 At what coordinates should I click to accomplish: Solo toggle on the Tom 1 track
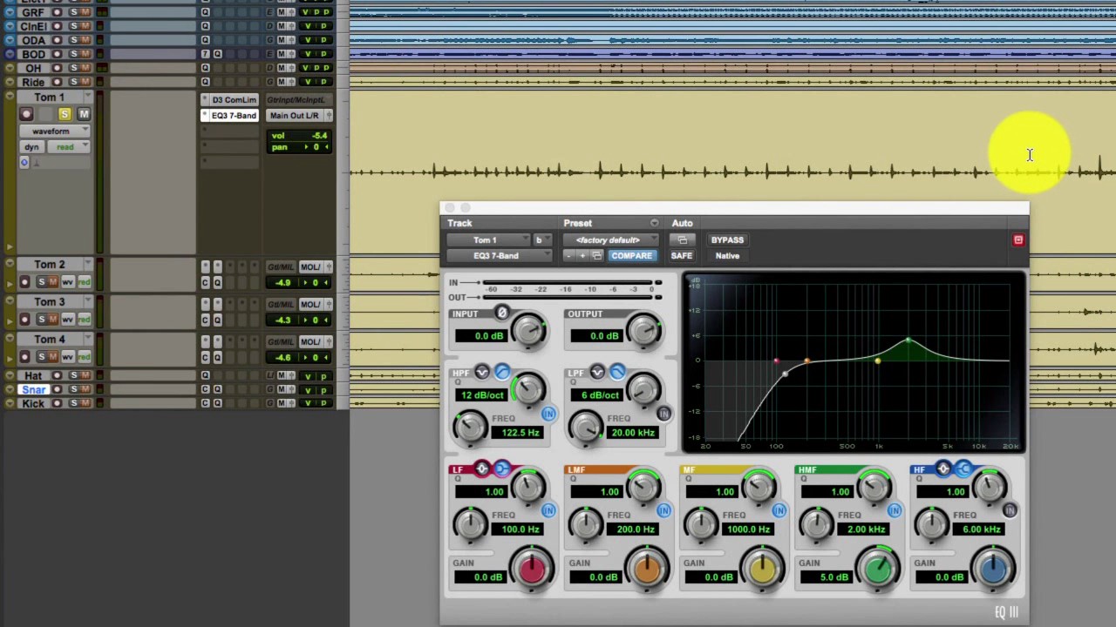point(65,114)
